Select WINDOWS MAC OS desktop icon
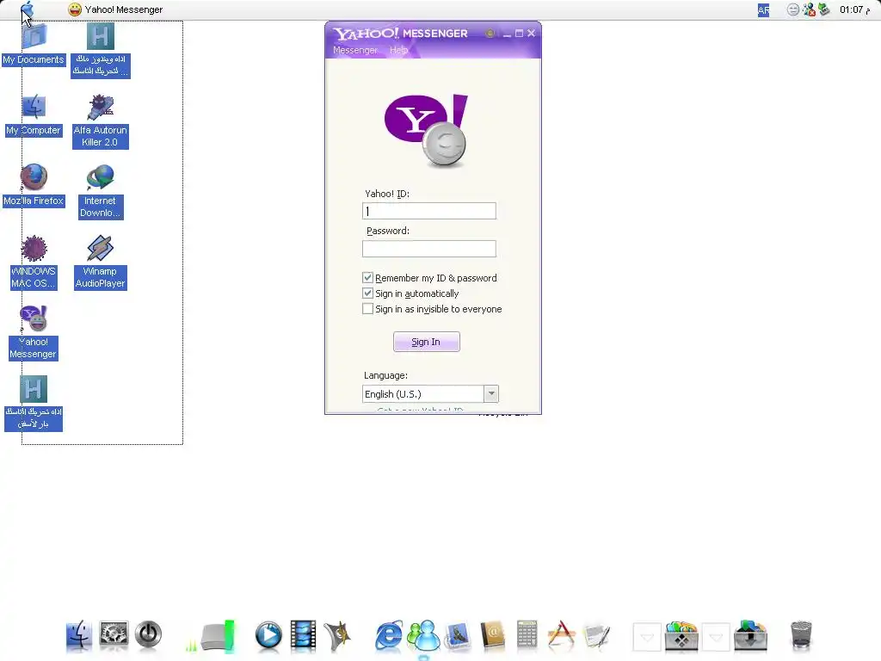The width and height of the screenshot is (881, 661). click(x=34, y=263)
